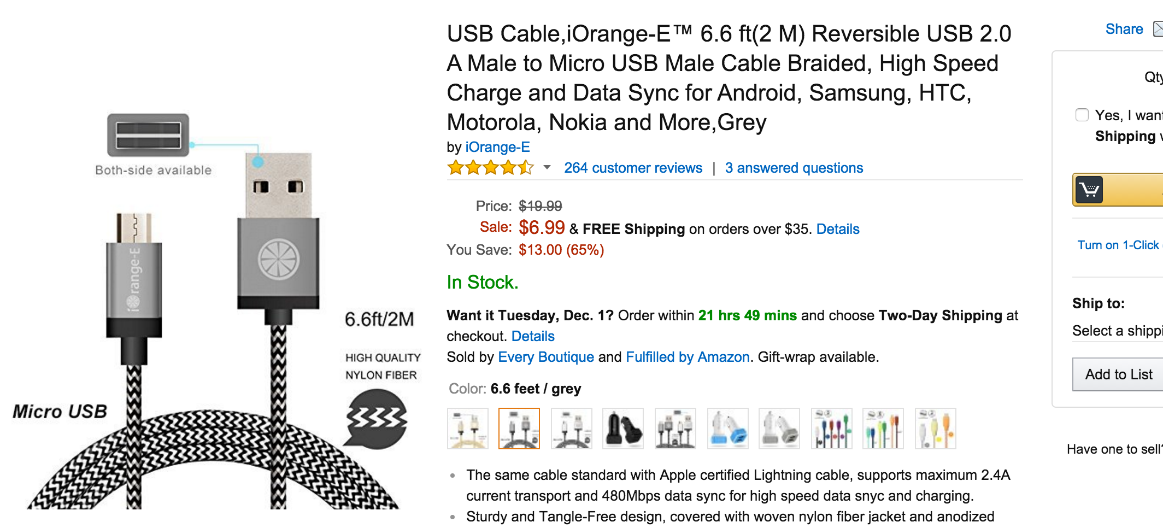This screenshot has width=1163, height=528.
Task: Select the black car charger option thumbnail
Action: pyautogui.click(x=623, y=429)
